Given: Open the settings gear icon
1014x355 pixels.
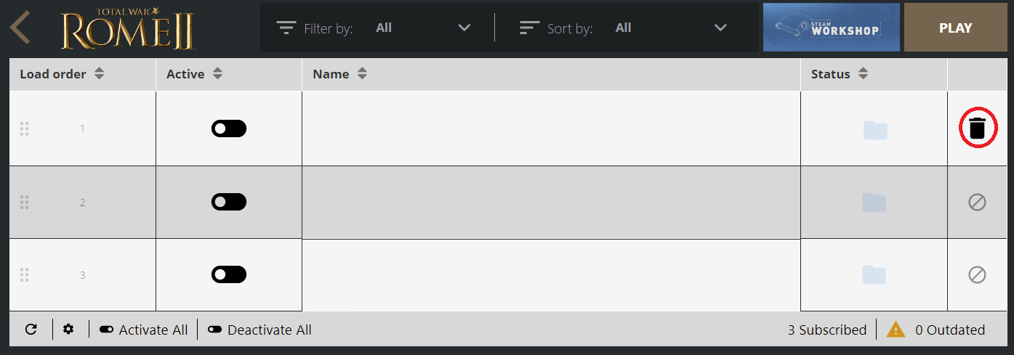Looking at the screenshot, I should pos(68,330).
